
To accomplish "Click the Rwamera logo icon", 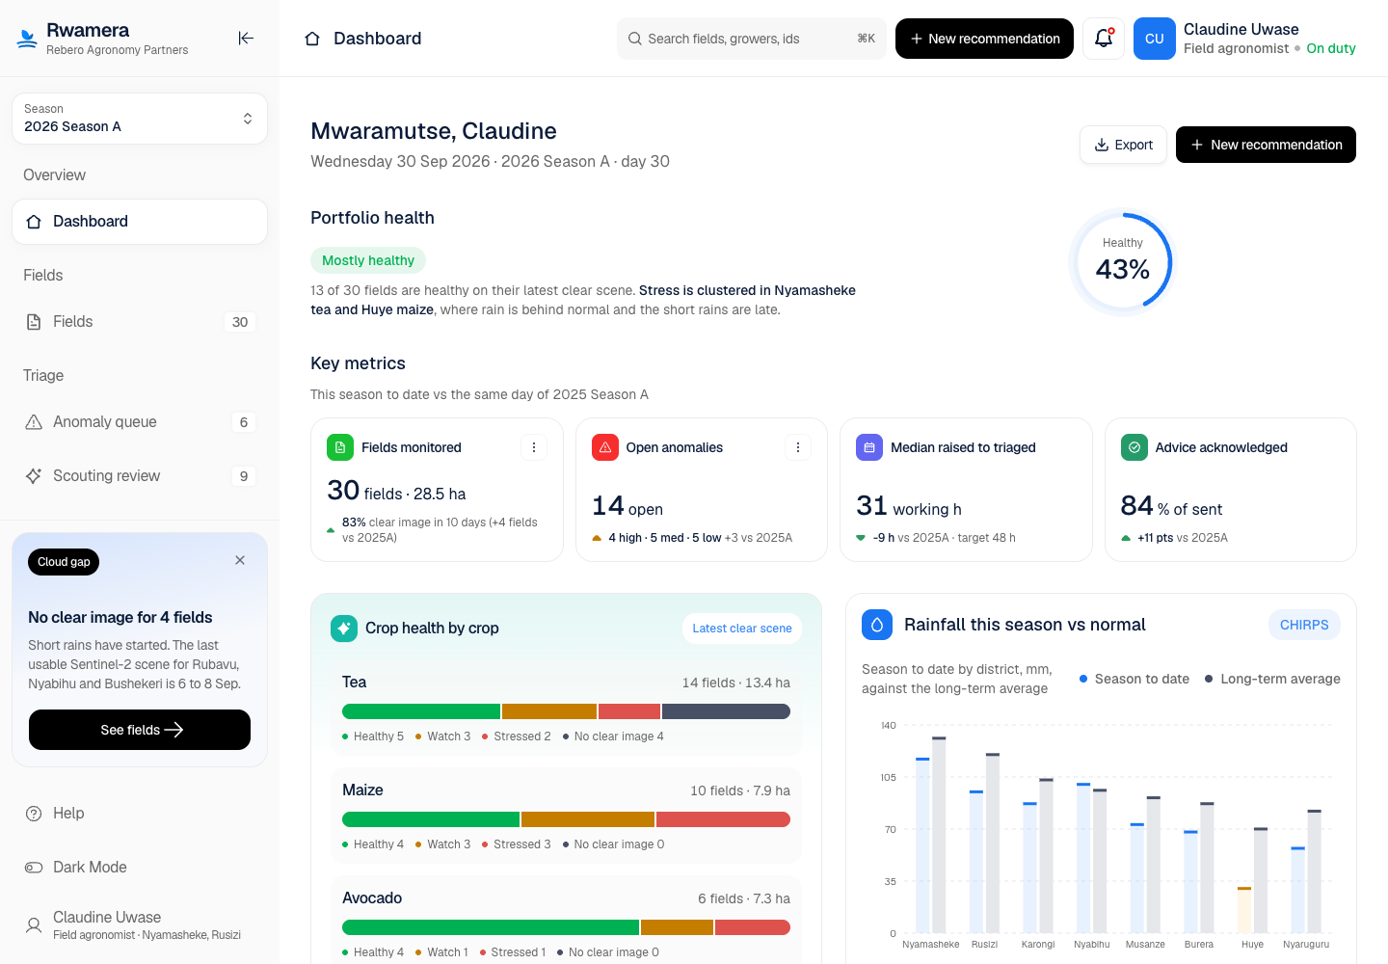I will (27, 39).
